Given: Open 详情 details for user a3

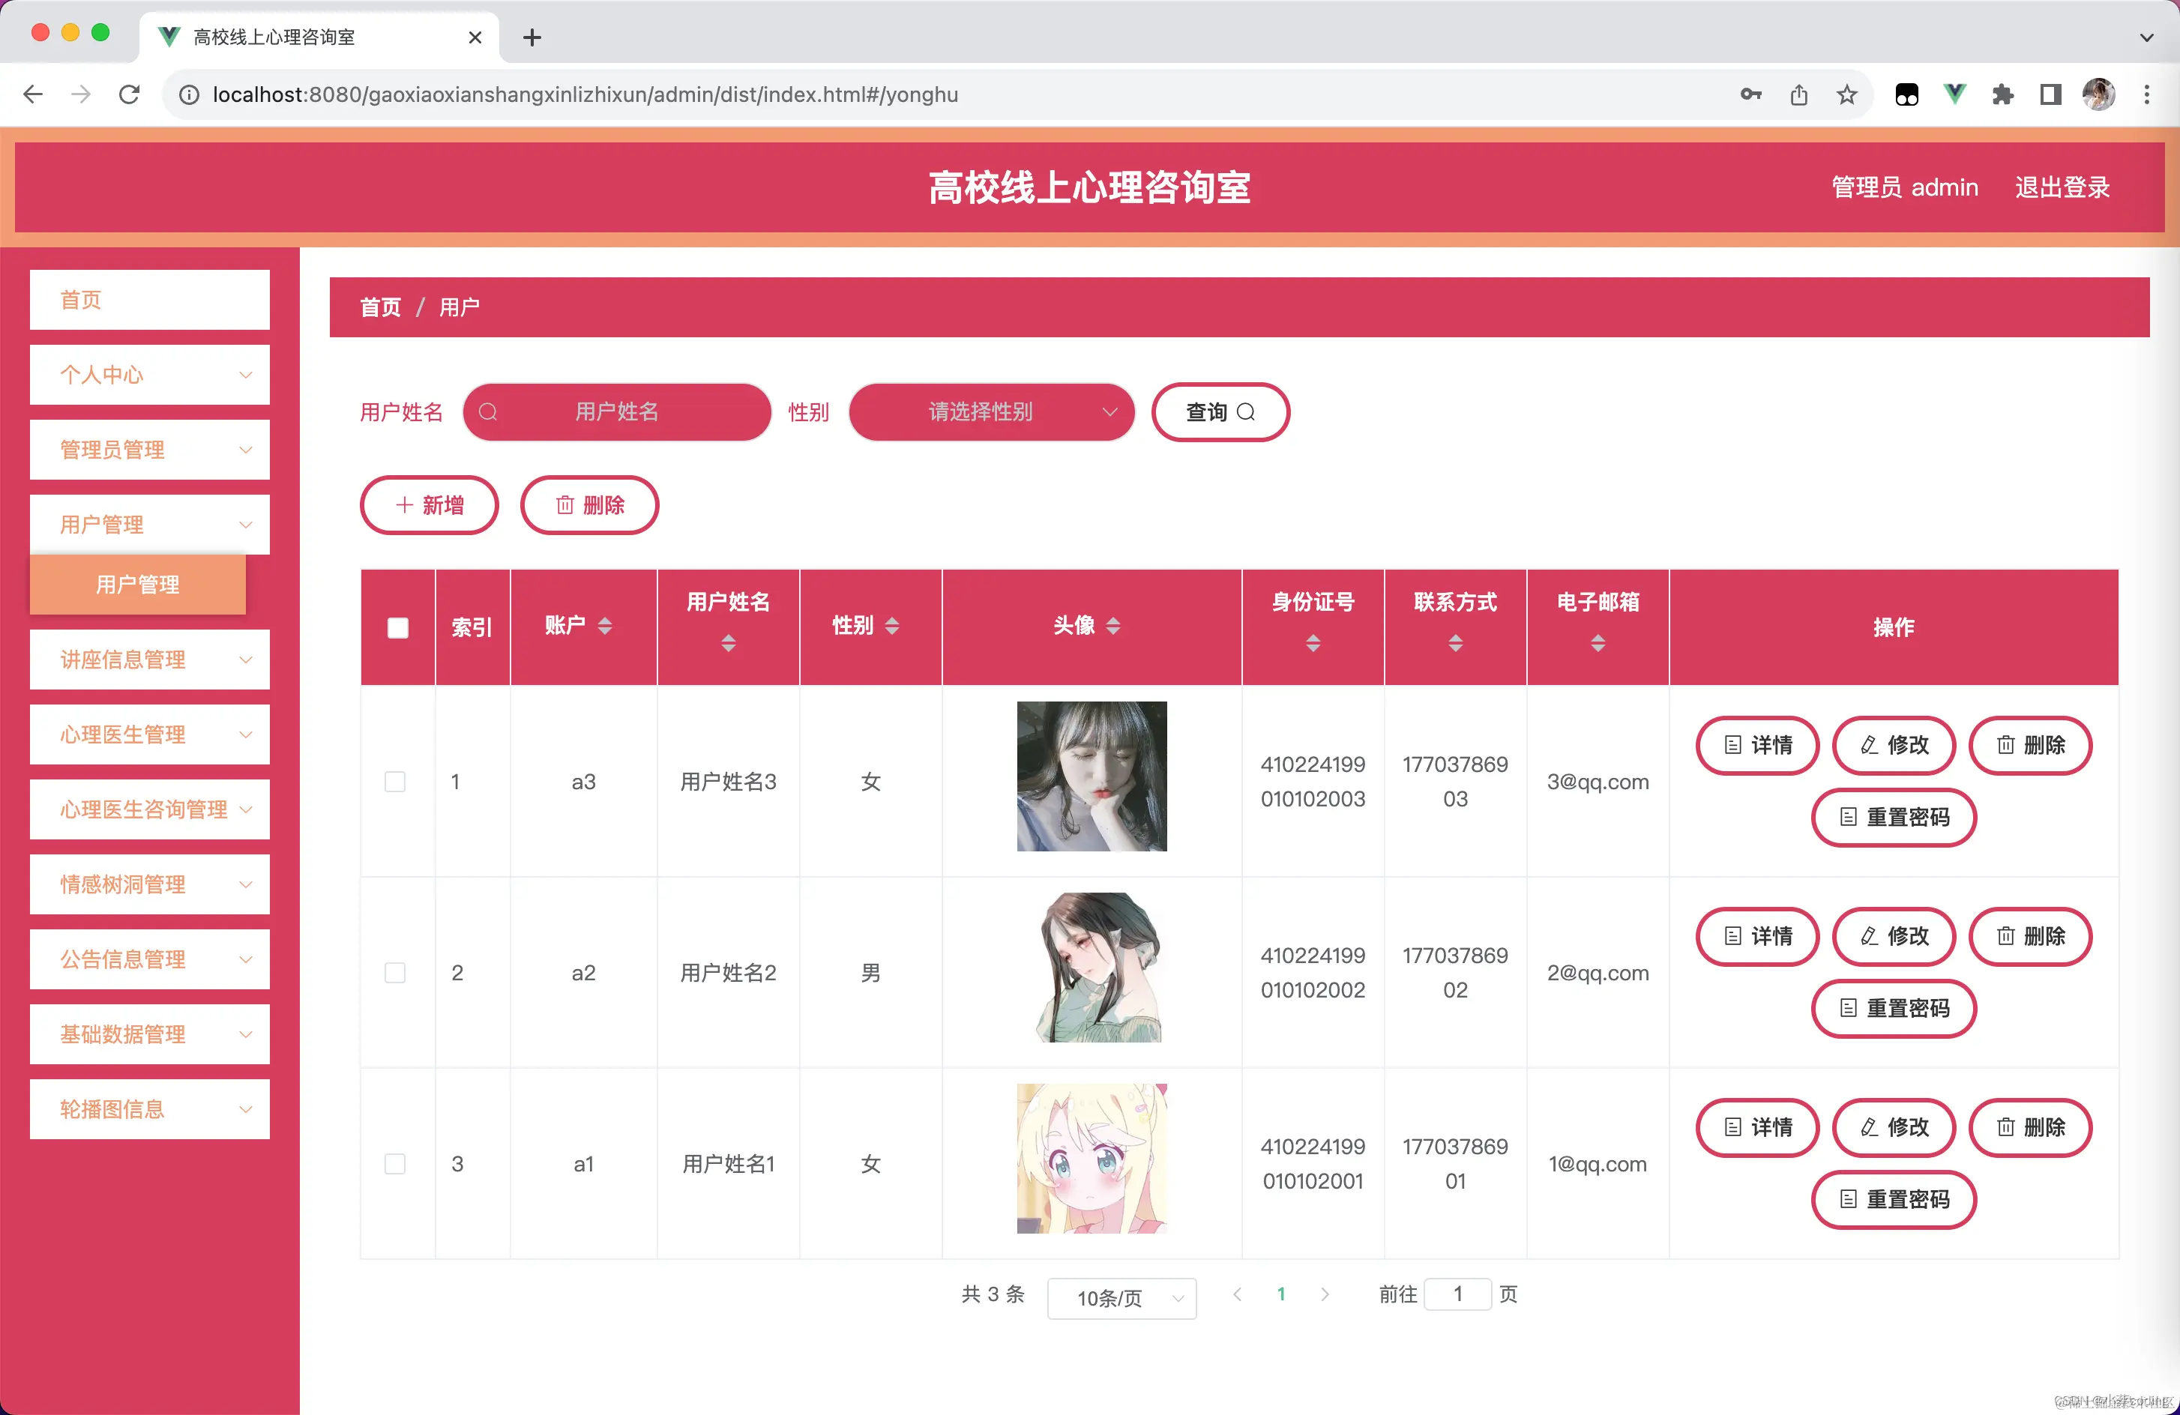Looking at the screenshot, I should [1757, 746].
